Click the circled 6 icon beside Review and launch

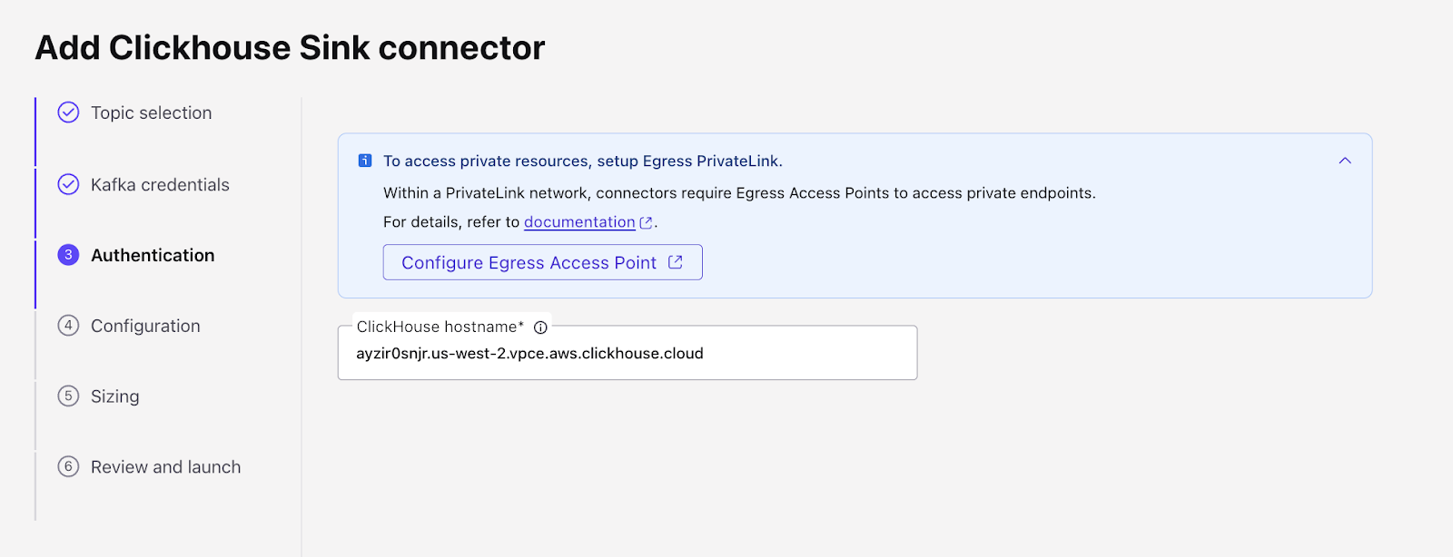(x=68, y=466)
